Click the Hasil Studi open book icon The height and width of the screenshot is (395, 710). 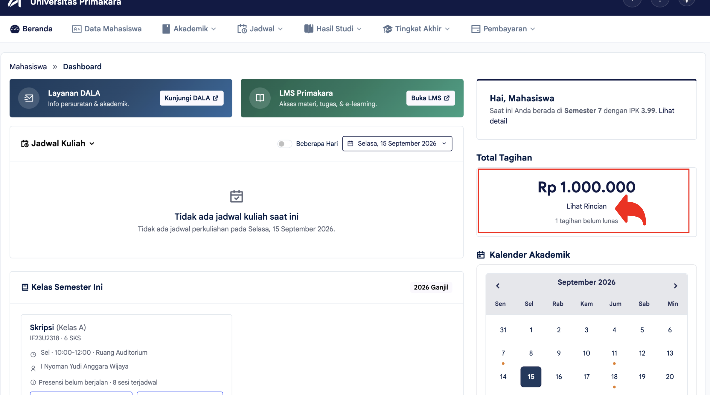(x=309, y=29)
